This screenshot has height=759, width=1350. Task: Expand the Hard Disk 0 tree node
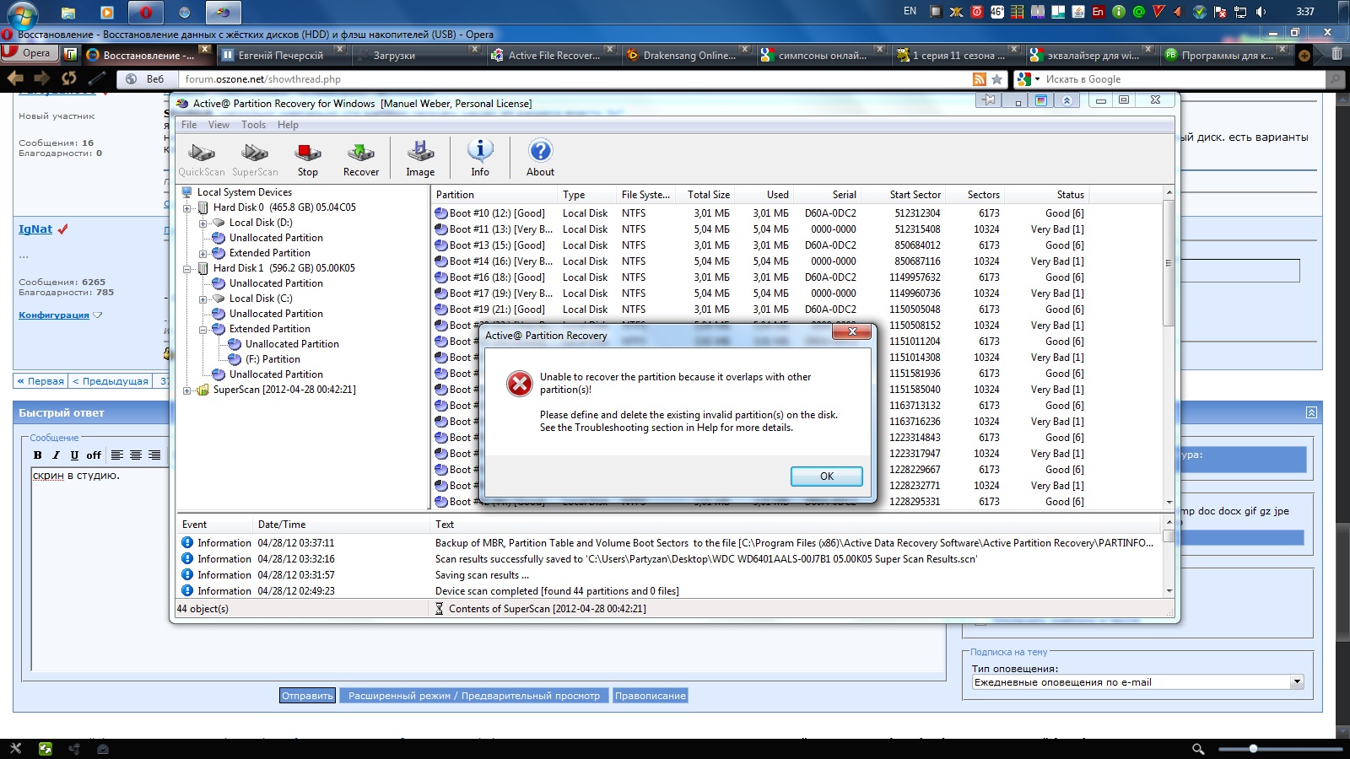pos(187,207)
